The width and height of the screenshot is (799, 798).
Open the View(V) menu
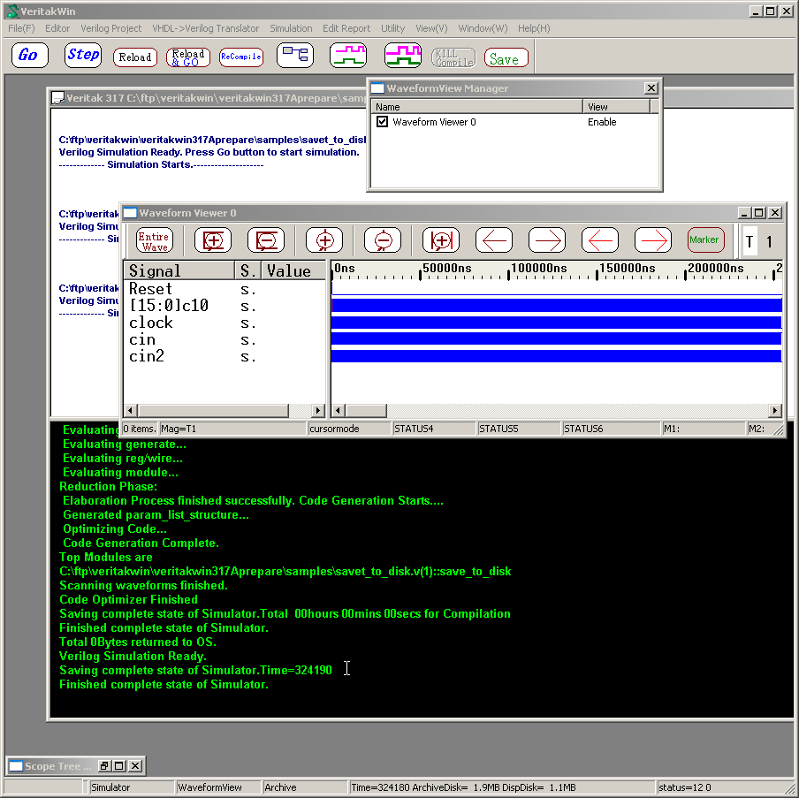point(431,28)
